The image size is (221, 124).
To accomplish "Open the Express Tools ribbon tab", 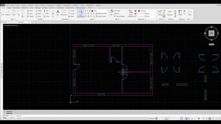I will click(x=70, y=8).
